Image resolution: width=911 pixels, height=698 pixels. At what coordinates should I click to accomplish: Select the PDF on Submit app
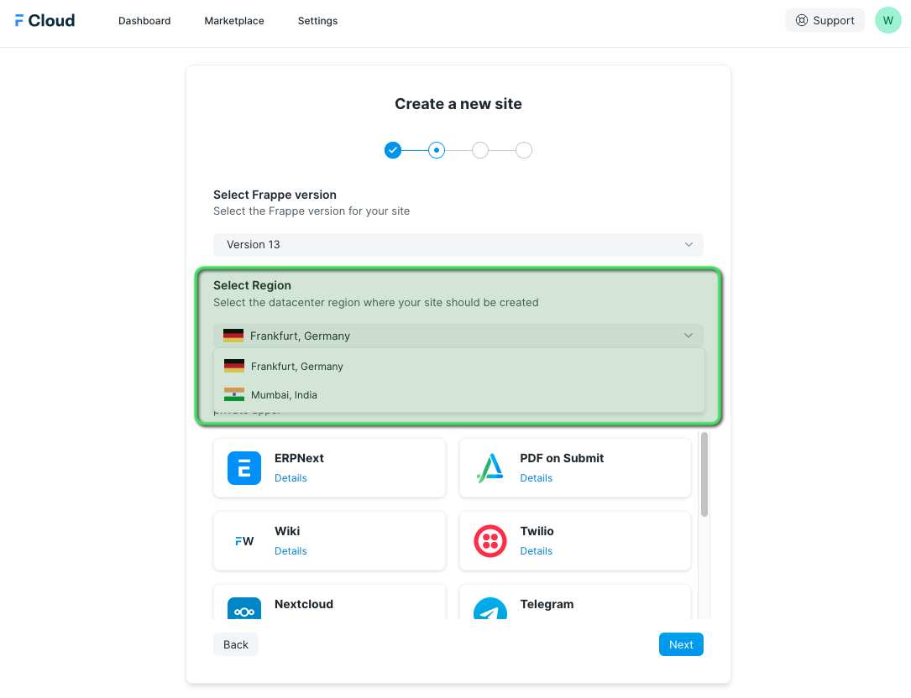click(x=575, y=468)
